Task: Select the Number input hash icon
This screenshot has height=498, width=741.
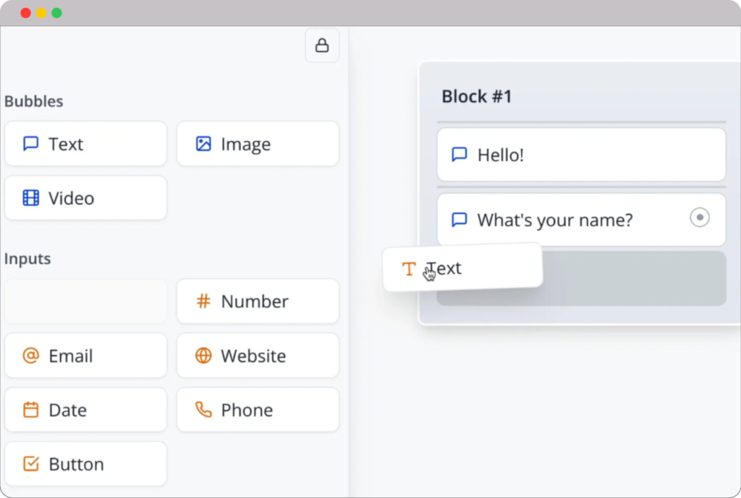Action: tap(203, 301)
